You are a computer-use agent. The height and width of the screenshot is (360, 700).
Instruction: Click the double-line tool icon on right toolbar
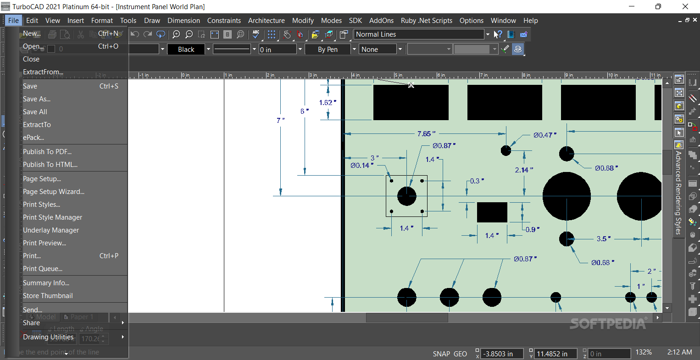[x=693, y=98]
